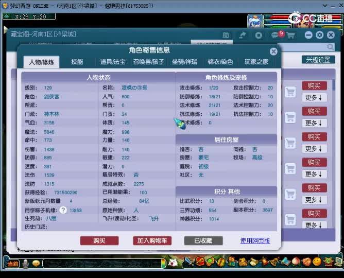
Task: Open the 玩家之家 tab
Action: [x=256, y=62]
